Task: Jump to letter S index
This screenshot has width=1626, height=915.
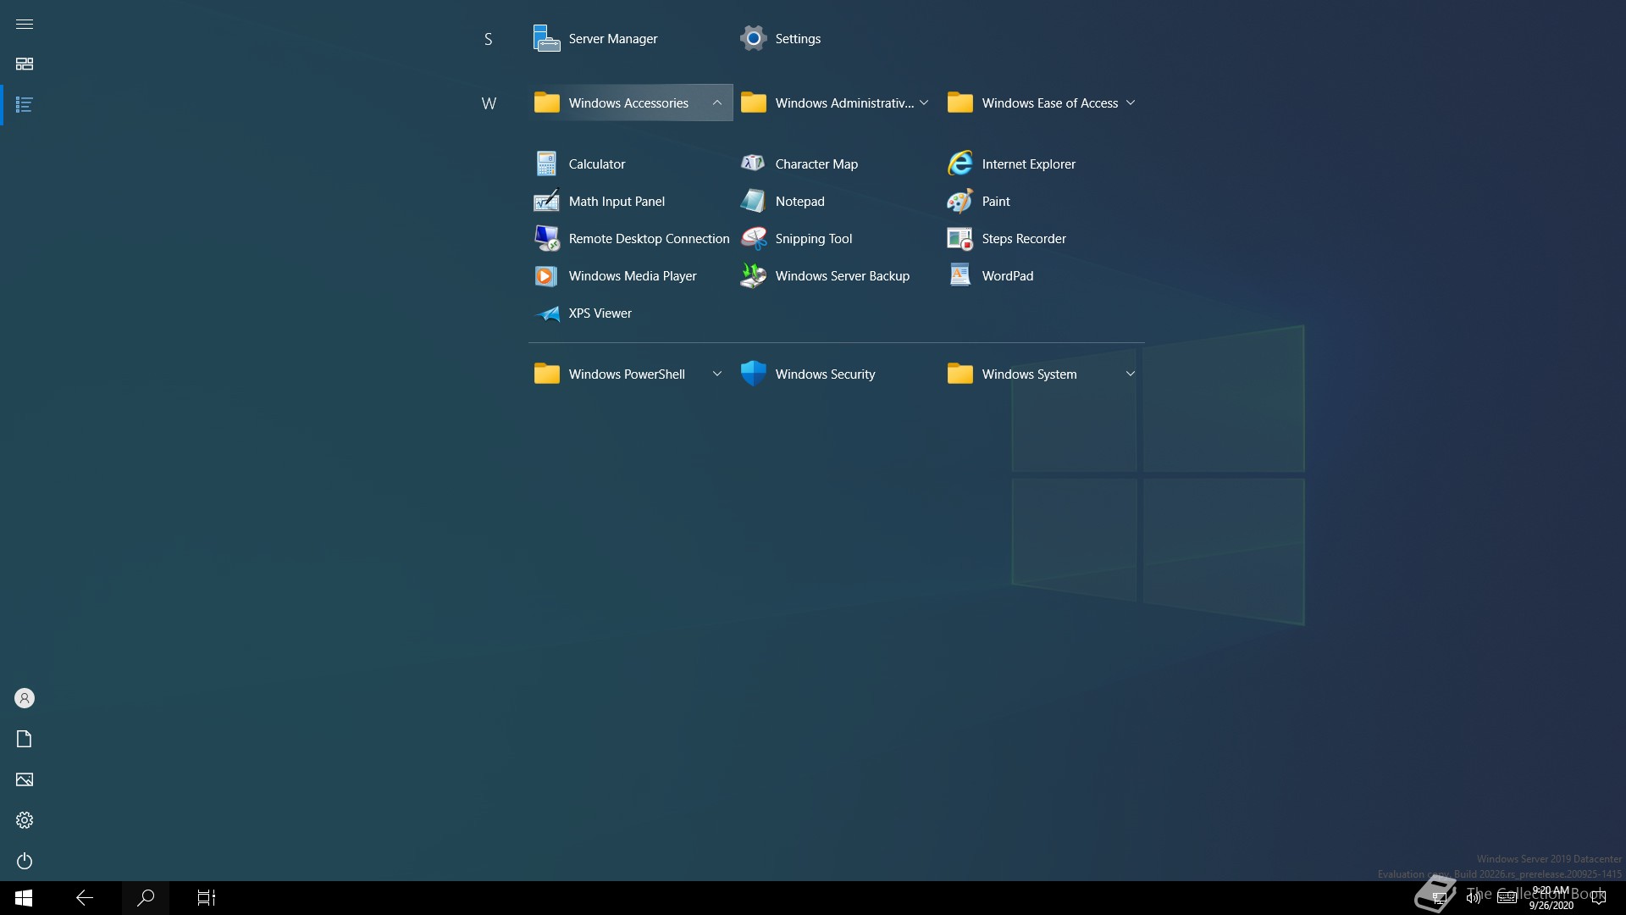Action: pyautogui.click(x=488, y=39)
